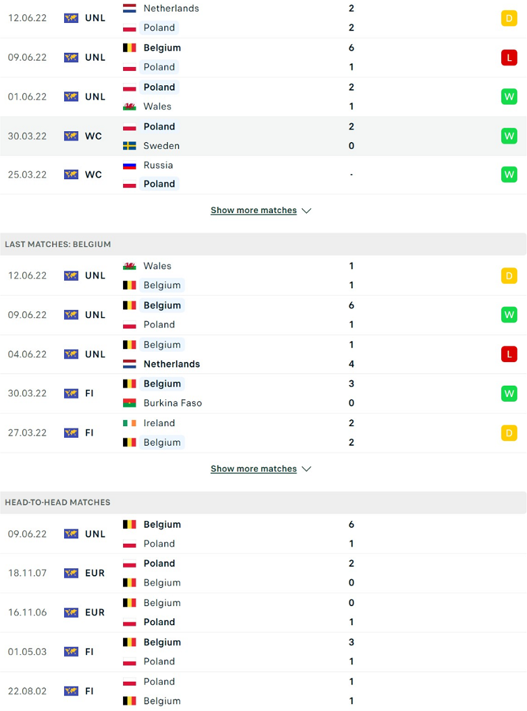This screenshot has height=711, width=527.
Task: Open the 01.05.03 FI Belgium vs Poland match
Action: 263,652
